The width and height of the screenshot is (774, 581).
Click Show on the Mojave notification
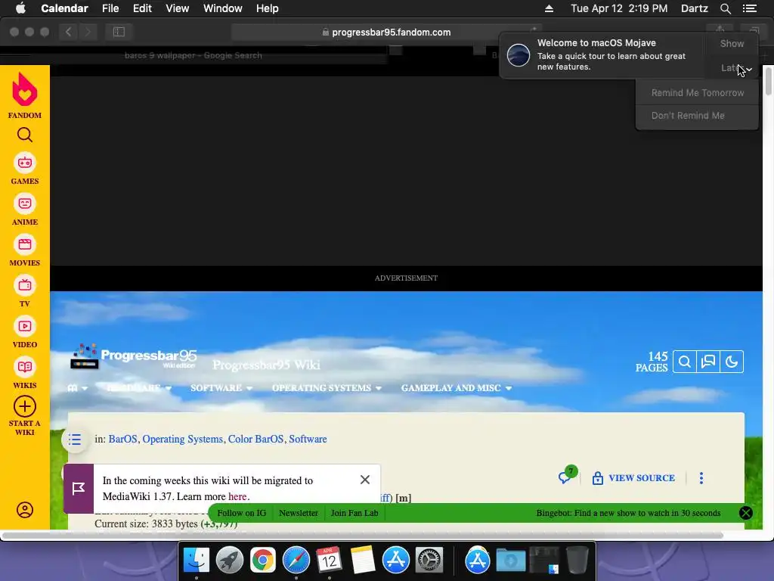(732, 43)
